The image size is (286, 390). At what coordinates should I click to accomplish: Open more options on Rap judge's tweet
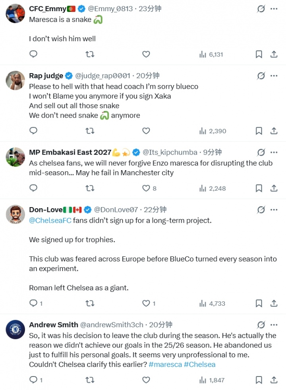coord(274,76)
